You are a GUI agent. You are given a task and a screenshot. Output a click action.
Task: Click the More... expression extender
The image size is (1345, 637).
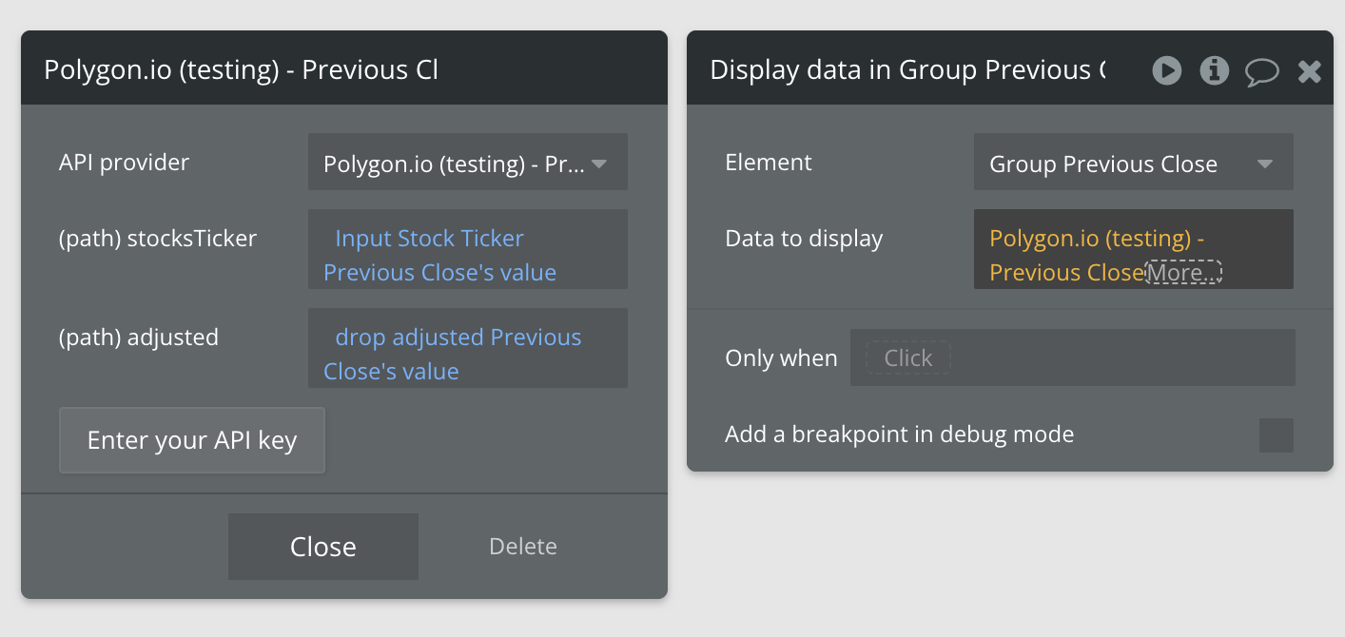point(1182,273)
